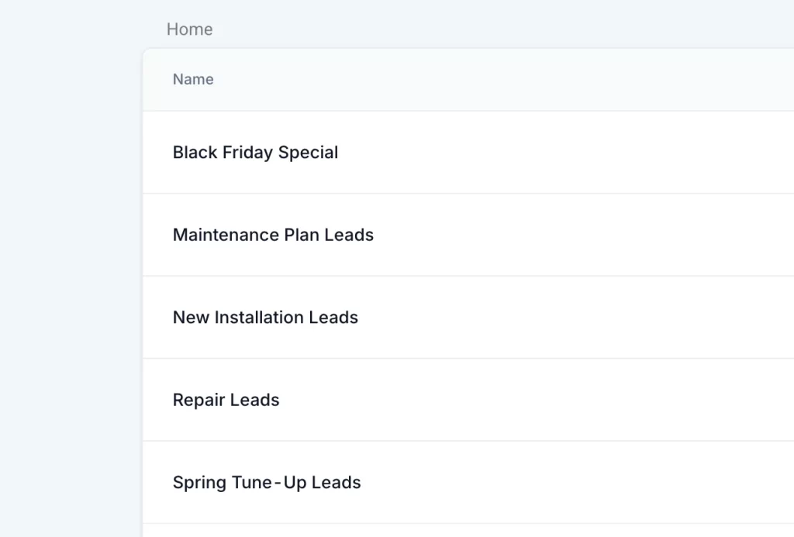This screenshot has width=794, height=537.
Task: Open the Black Friday Special entry
Action: click(255, 153)
